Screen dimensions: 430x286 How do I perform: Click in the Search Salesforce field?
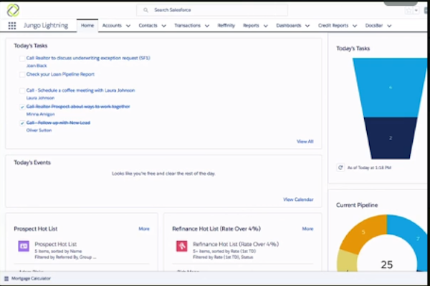coord(212,10)
